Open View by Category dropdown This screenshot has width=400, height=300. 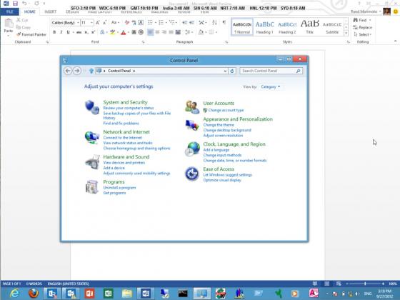tap(271, 86)
